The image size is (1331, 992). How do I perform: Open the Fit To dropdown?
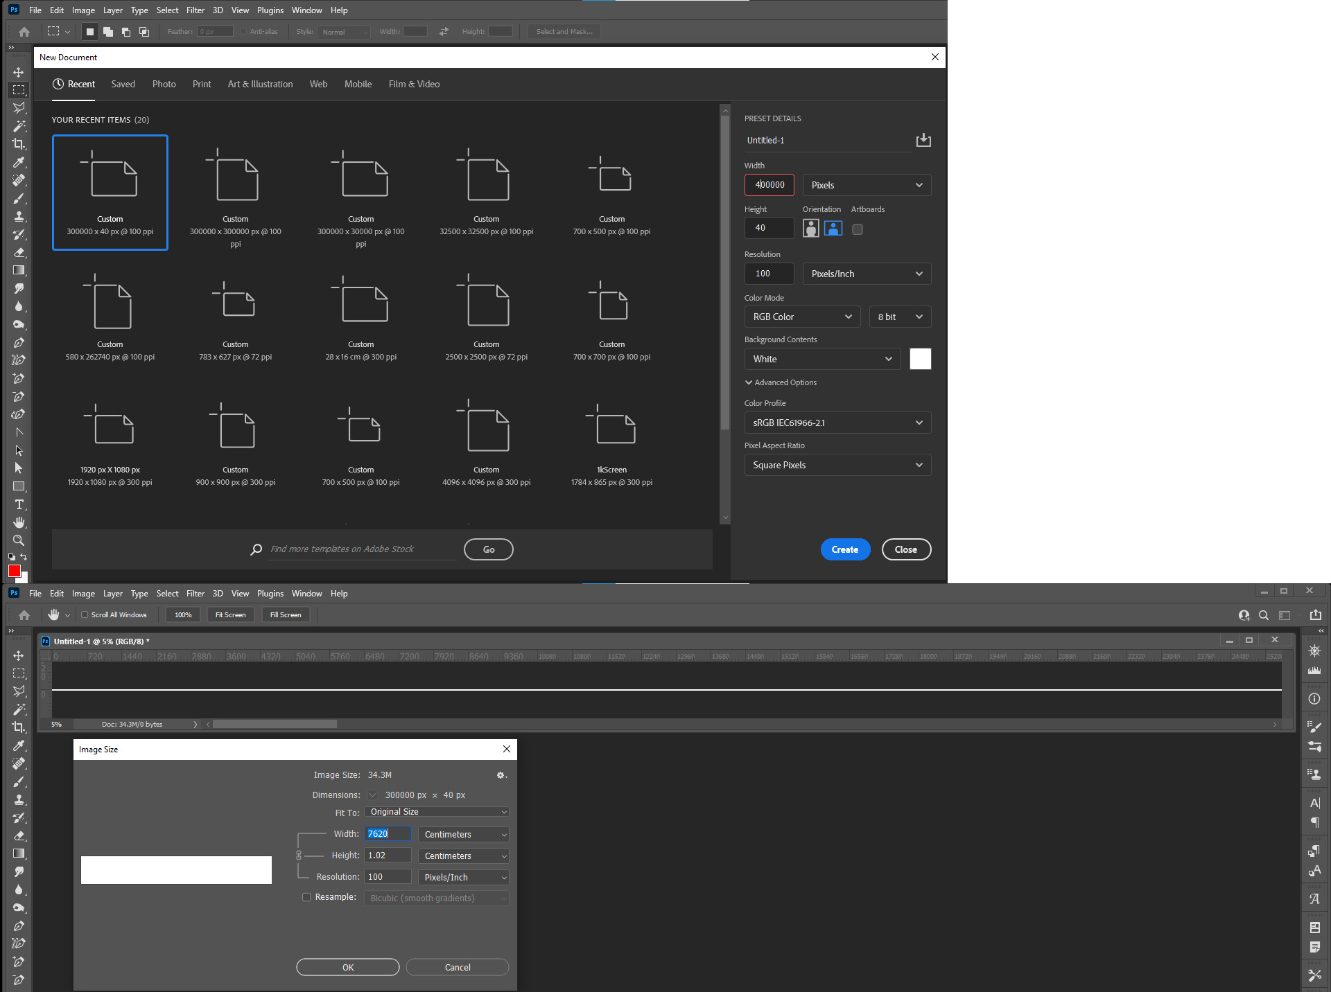[436, 811]
